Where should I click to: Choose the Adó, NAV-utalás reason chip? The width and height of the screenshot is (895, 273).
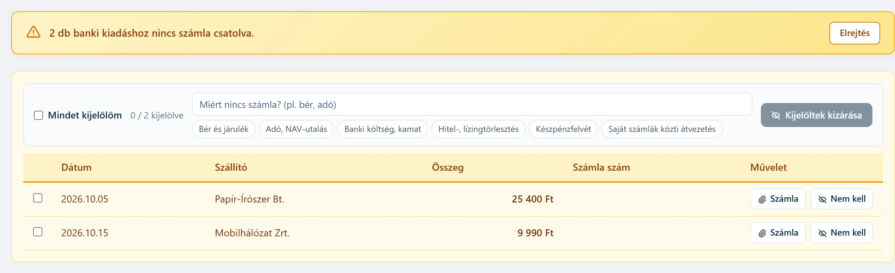[x=296, y=129]
